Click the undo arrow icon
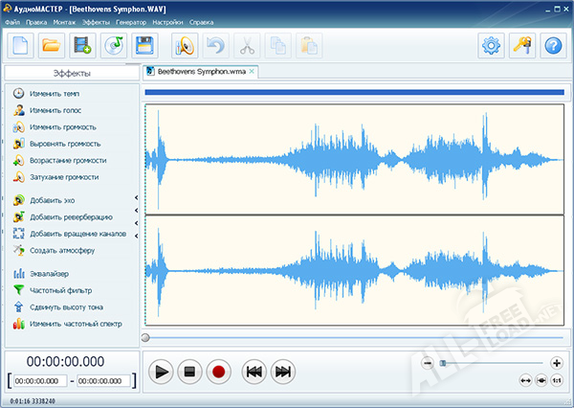This screenshot has width=574, height=408. coord(215,45)
